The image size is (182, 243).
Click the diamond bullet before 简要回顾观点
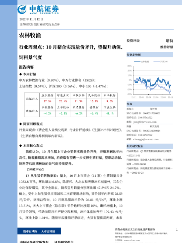[x=20, y=124]
